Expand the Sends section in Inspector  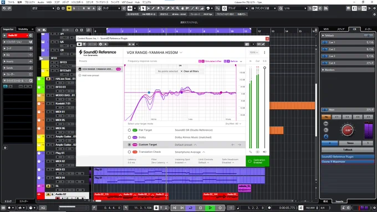point(17,68)
